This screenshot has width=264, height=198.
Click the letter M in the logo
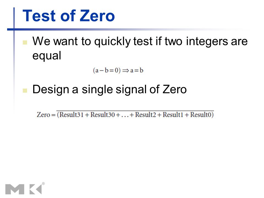pos(15,189)
